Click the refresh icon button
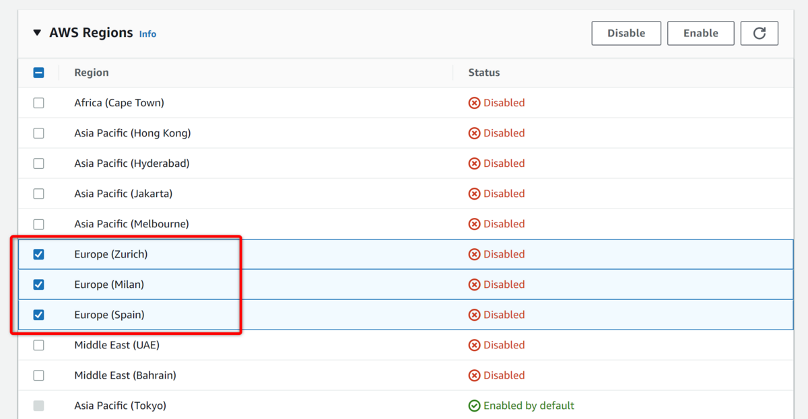Viewport: 808px width, 419px height. (759, 33)
